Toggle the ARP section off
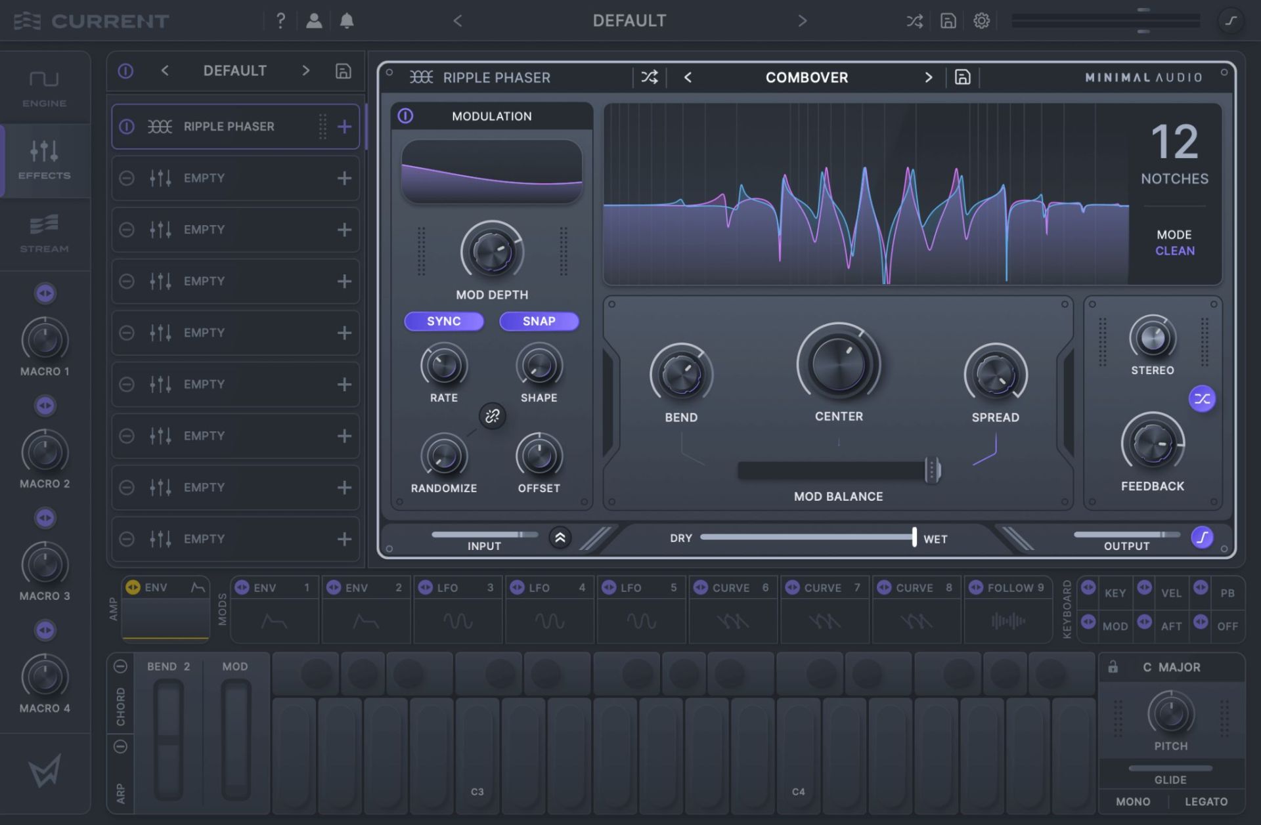This screenshot has height=825, width=1261. pos(120,746)
